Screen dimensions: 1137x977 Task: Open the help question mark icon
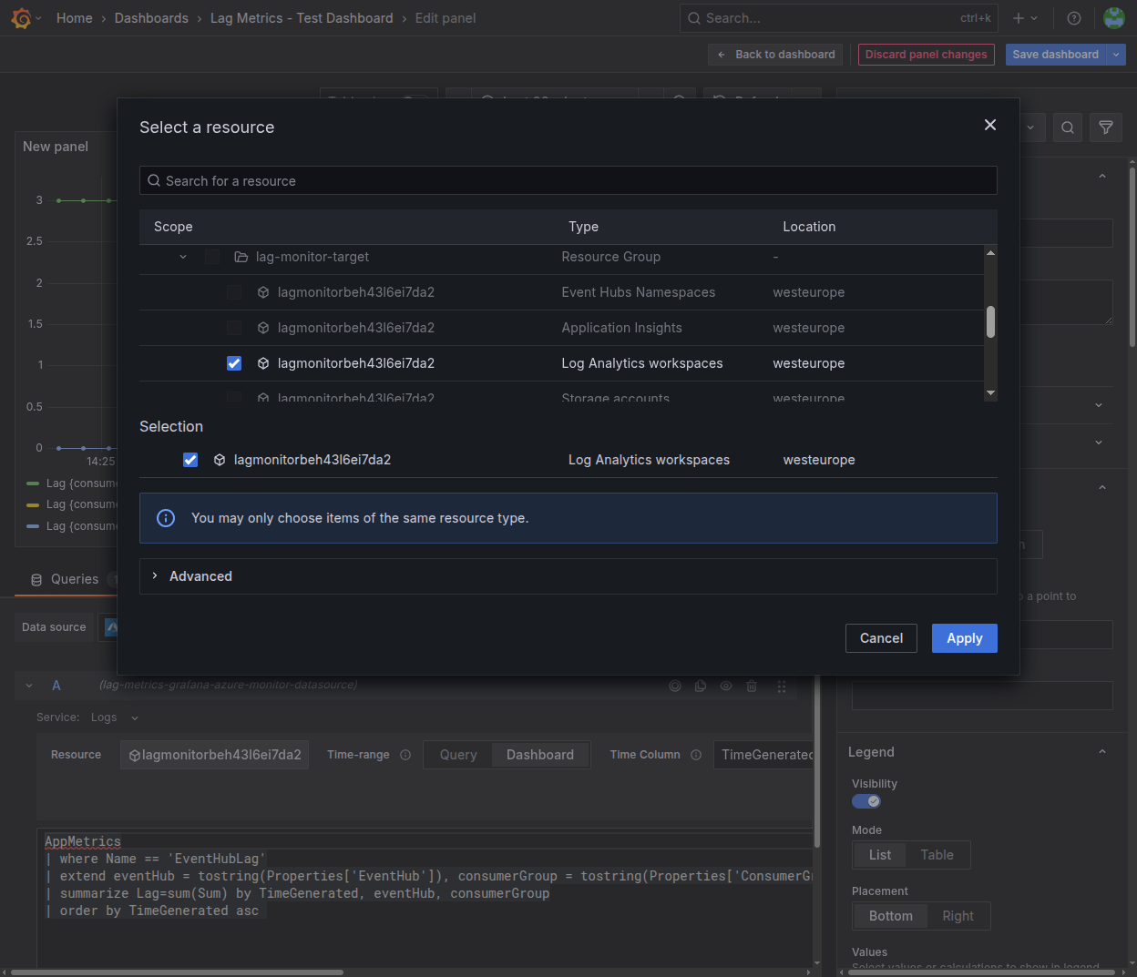pyautogui.click(x=1074, y=18)
